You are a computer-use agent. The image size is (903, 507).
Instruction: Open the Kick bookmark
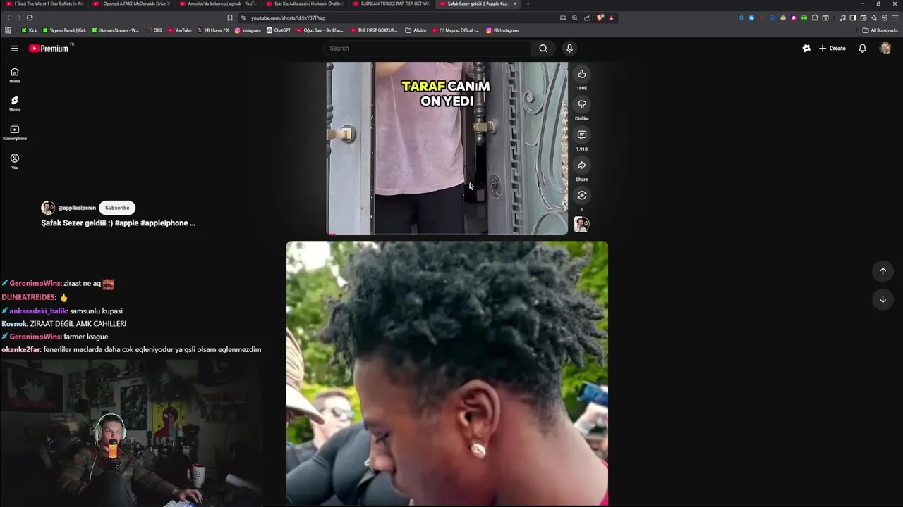[x=29, y=30]
